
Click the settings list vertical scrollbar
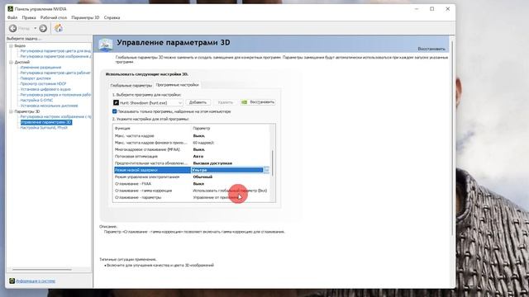click(273, 163)
